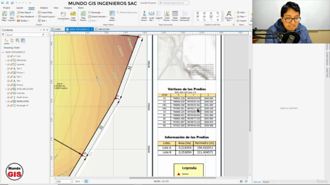
Task: Select the rectangle graphic tool in gallery
Action: pyautogui.click(x=197, y=13)
